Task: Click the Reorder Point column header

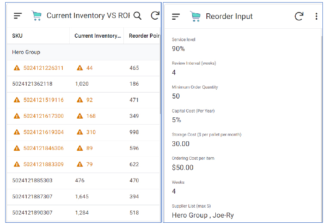Action: point(144,36)
